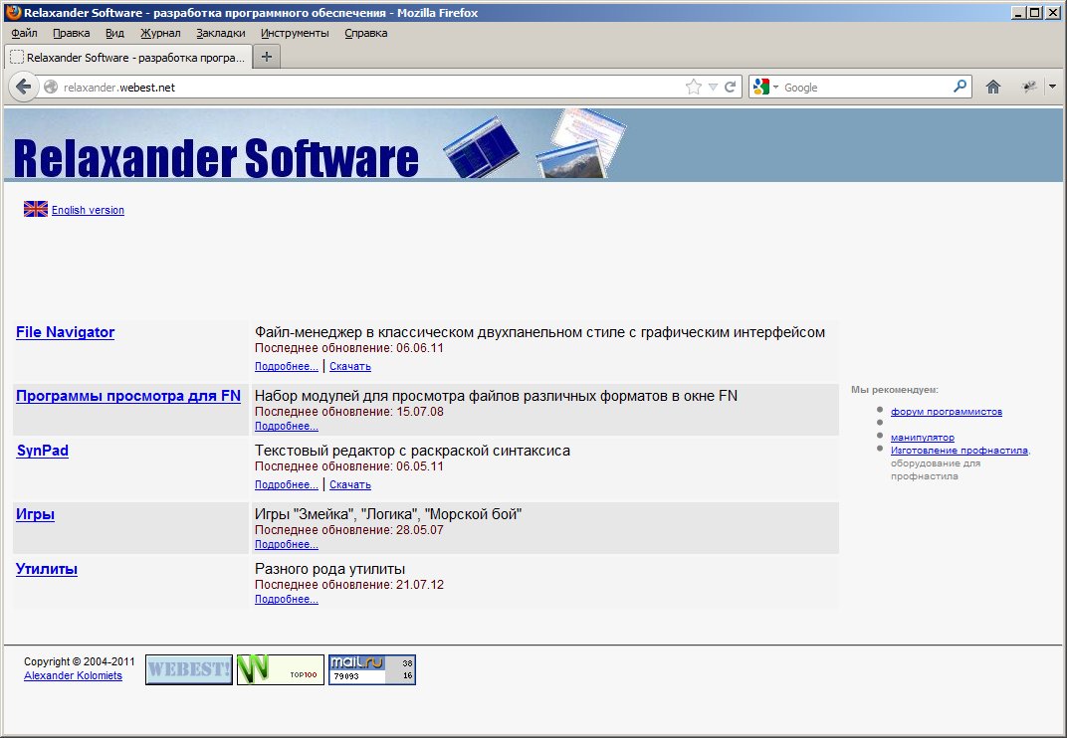Open форум программистов link
Screen dimensions: 1067x738
coord(946,412)
